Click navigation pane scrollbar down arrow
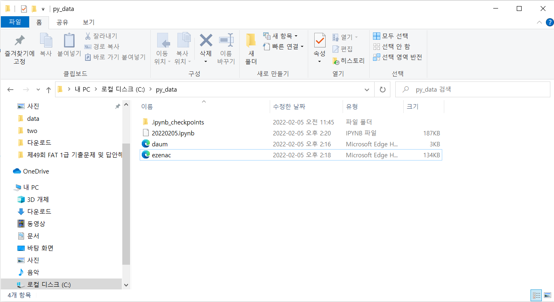Image resolution: width=554 pixels, height=302 pixels. click(x=126, y=285)
